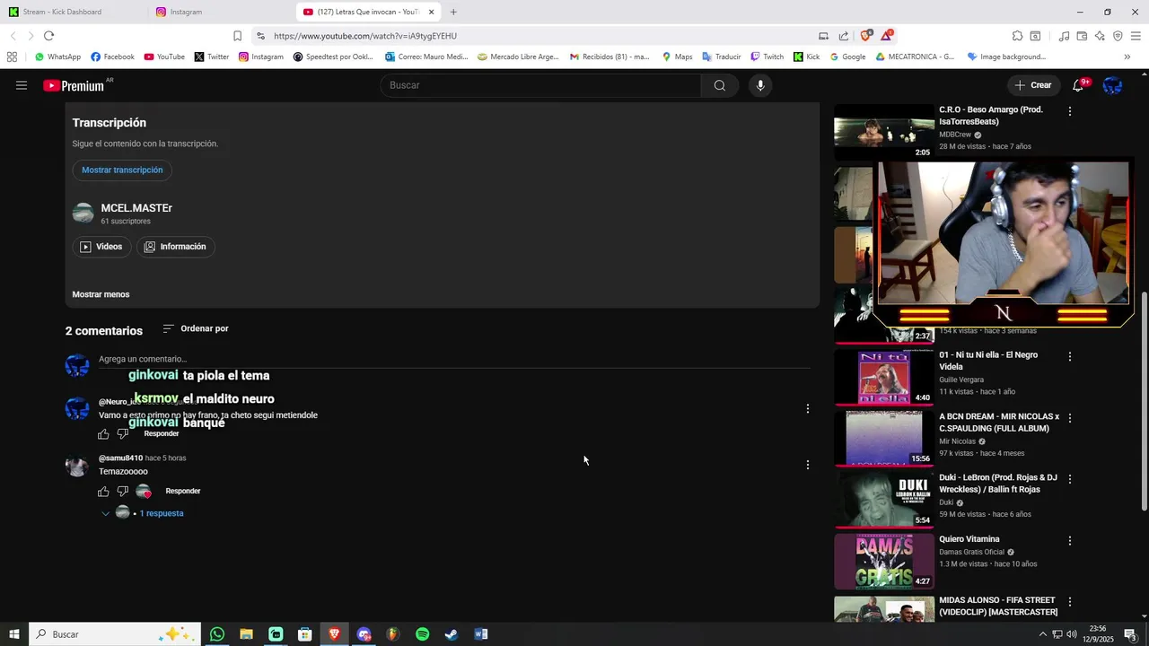Dislike the samu8410 comment

(x=123, y=492)
